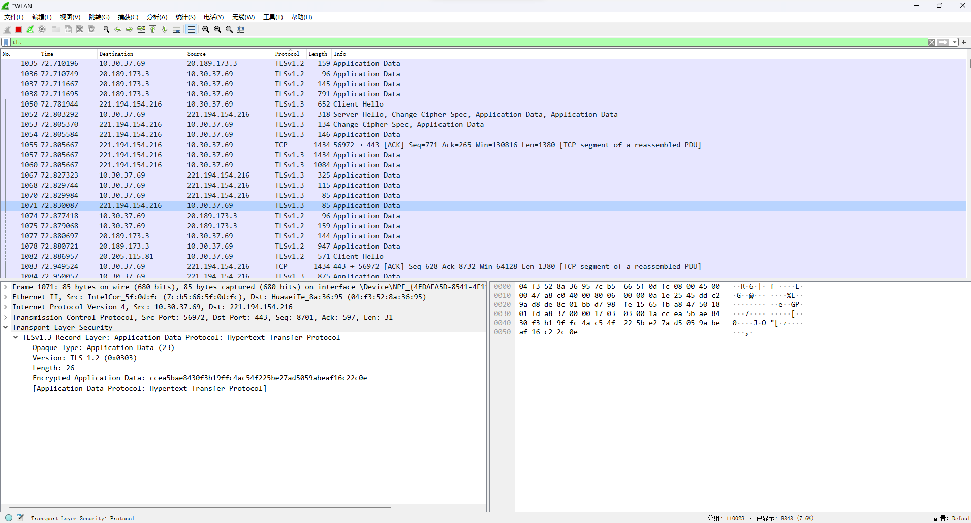Select packet 1052 Server Hello row
The width and height of the screenshot is (971, 523).
(x=483, y=114)
